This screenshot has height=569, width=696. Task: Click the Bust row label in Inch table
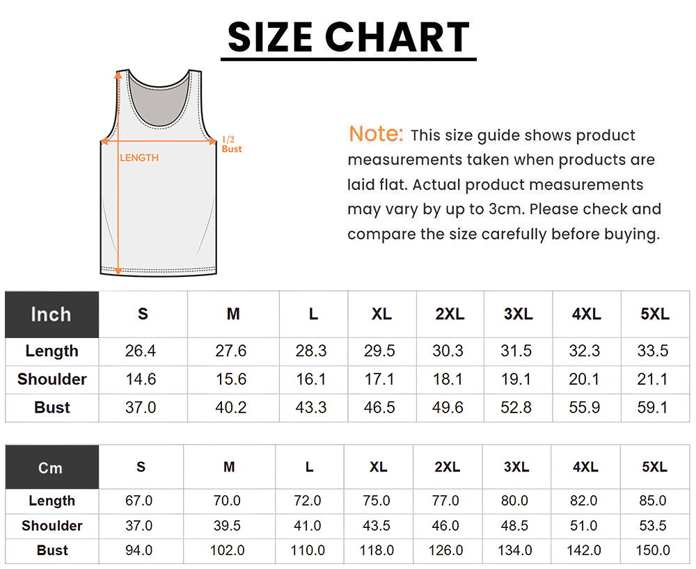tap(52, 408)
